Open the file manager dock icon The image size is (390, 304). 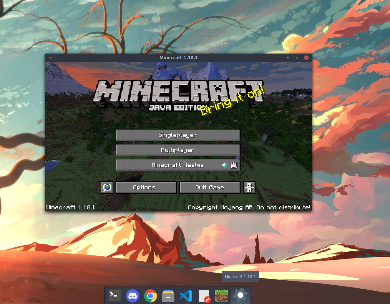pyautogui.click(x=168, y=296)
